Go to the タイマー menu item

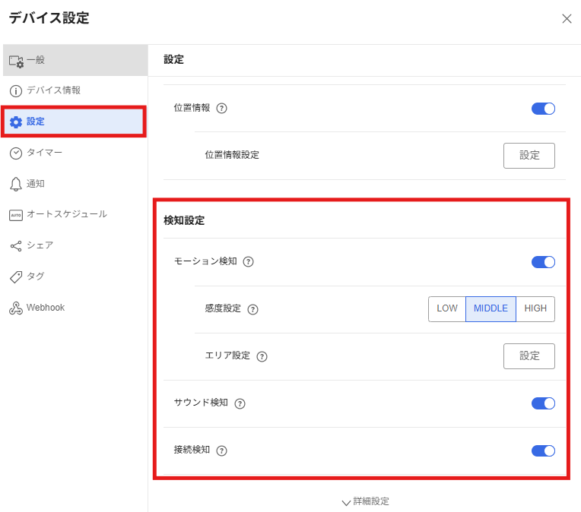tap(44, 153)
